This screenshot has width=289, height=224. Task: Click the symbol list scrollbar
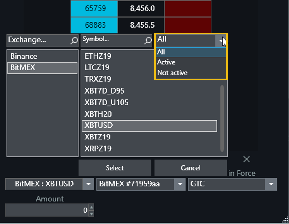point(222,118)
